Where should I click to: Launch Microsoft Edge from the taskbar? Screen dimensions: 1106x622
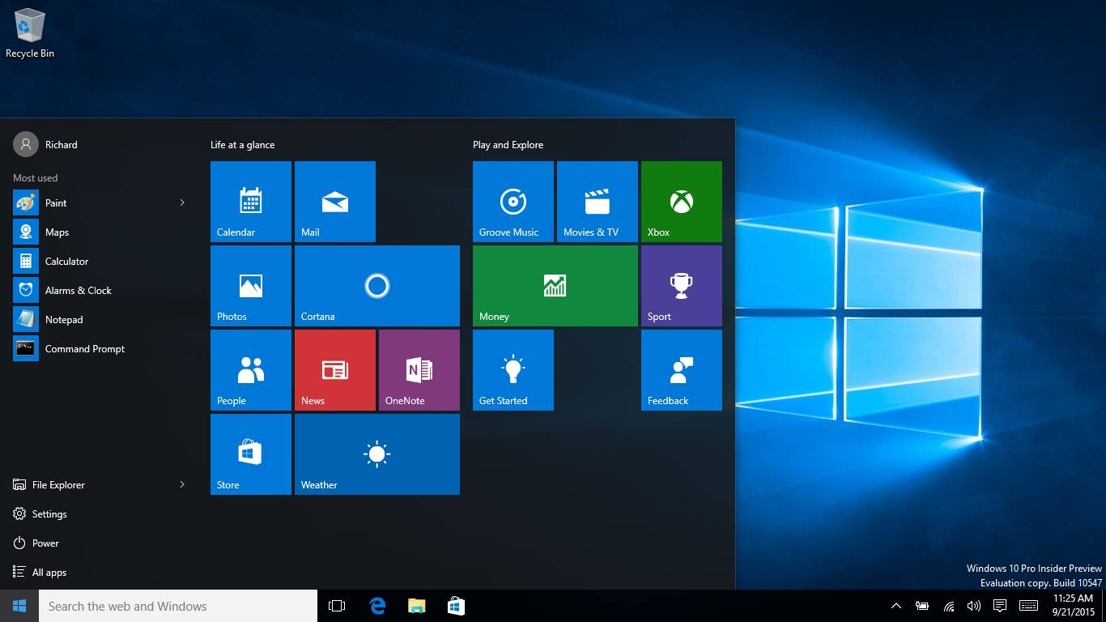click(x=377, y=606)
